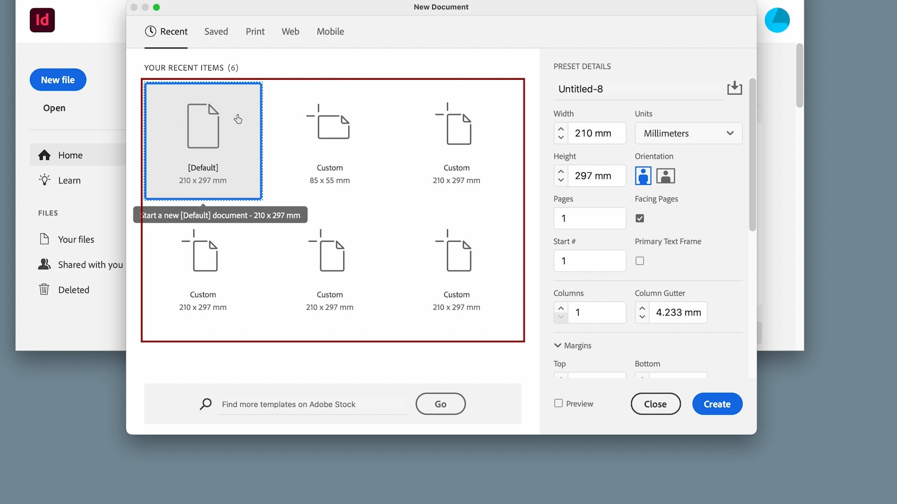The height and width of the screenshot is (504, 897).
Task: Open the Learn section
Action: [69, 180]
